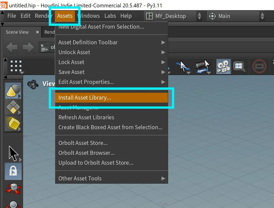Click the viewport camera icon beside View
This screenshot has height=208, width=274.
(33, 84)
